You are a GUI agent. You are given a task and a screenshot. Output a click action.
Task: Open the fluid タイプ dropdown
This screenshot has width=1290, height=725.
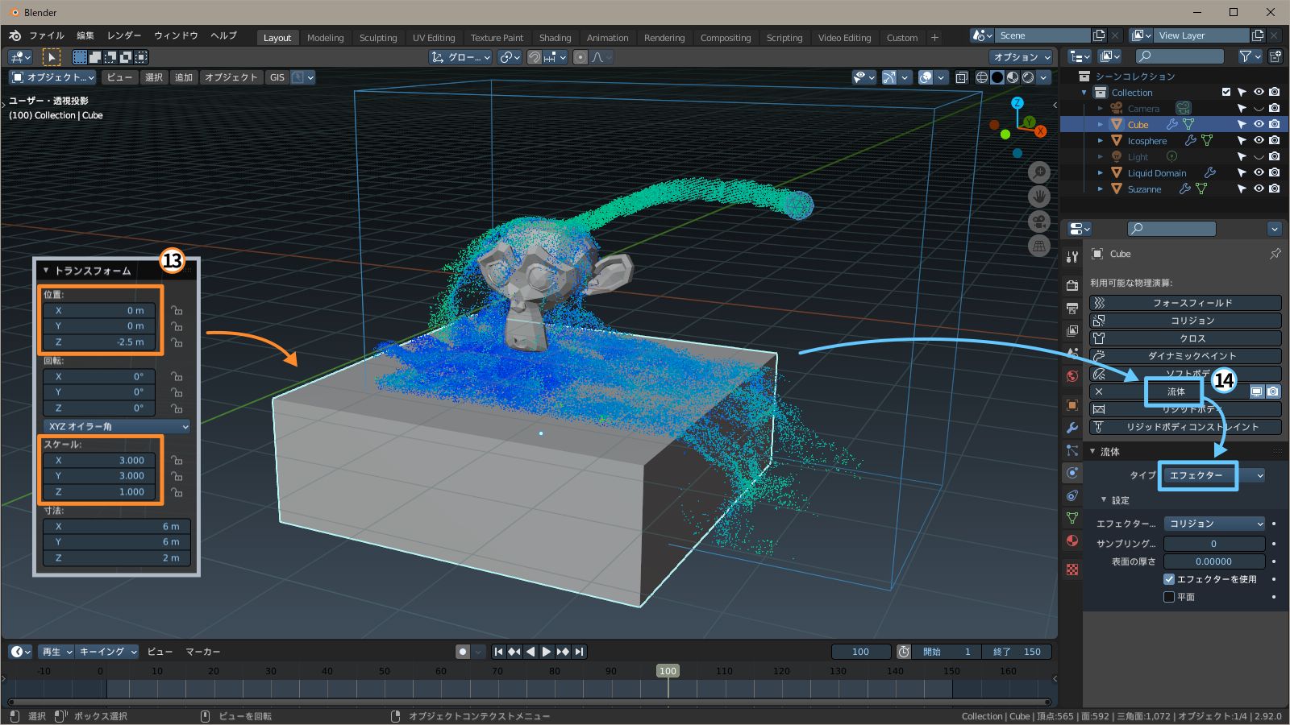[x=1214, y=475]
